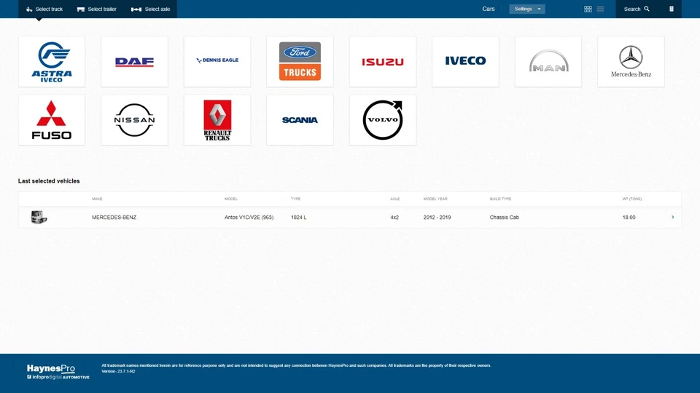Pick the Isuzu brand logo

click(x=383, y=62)
